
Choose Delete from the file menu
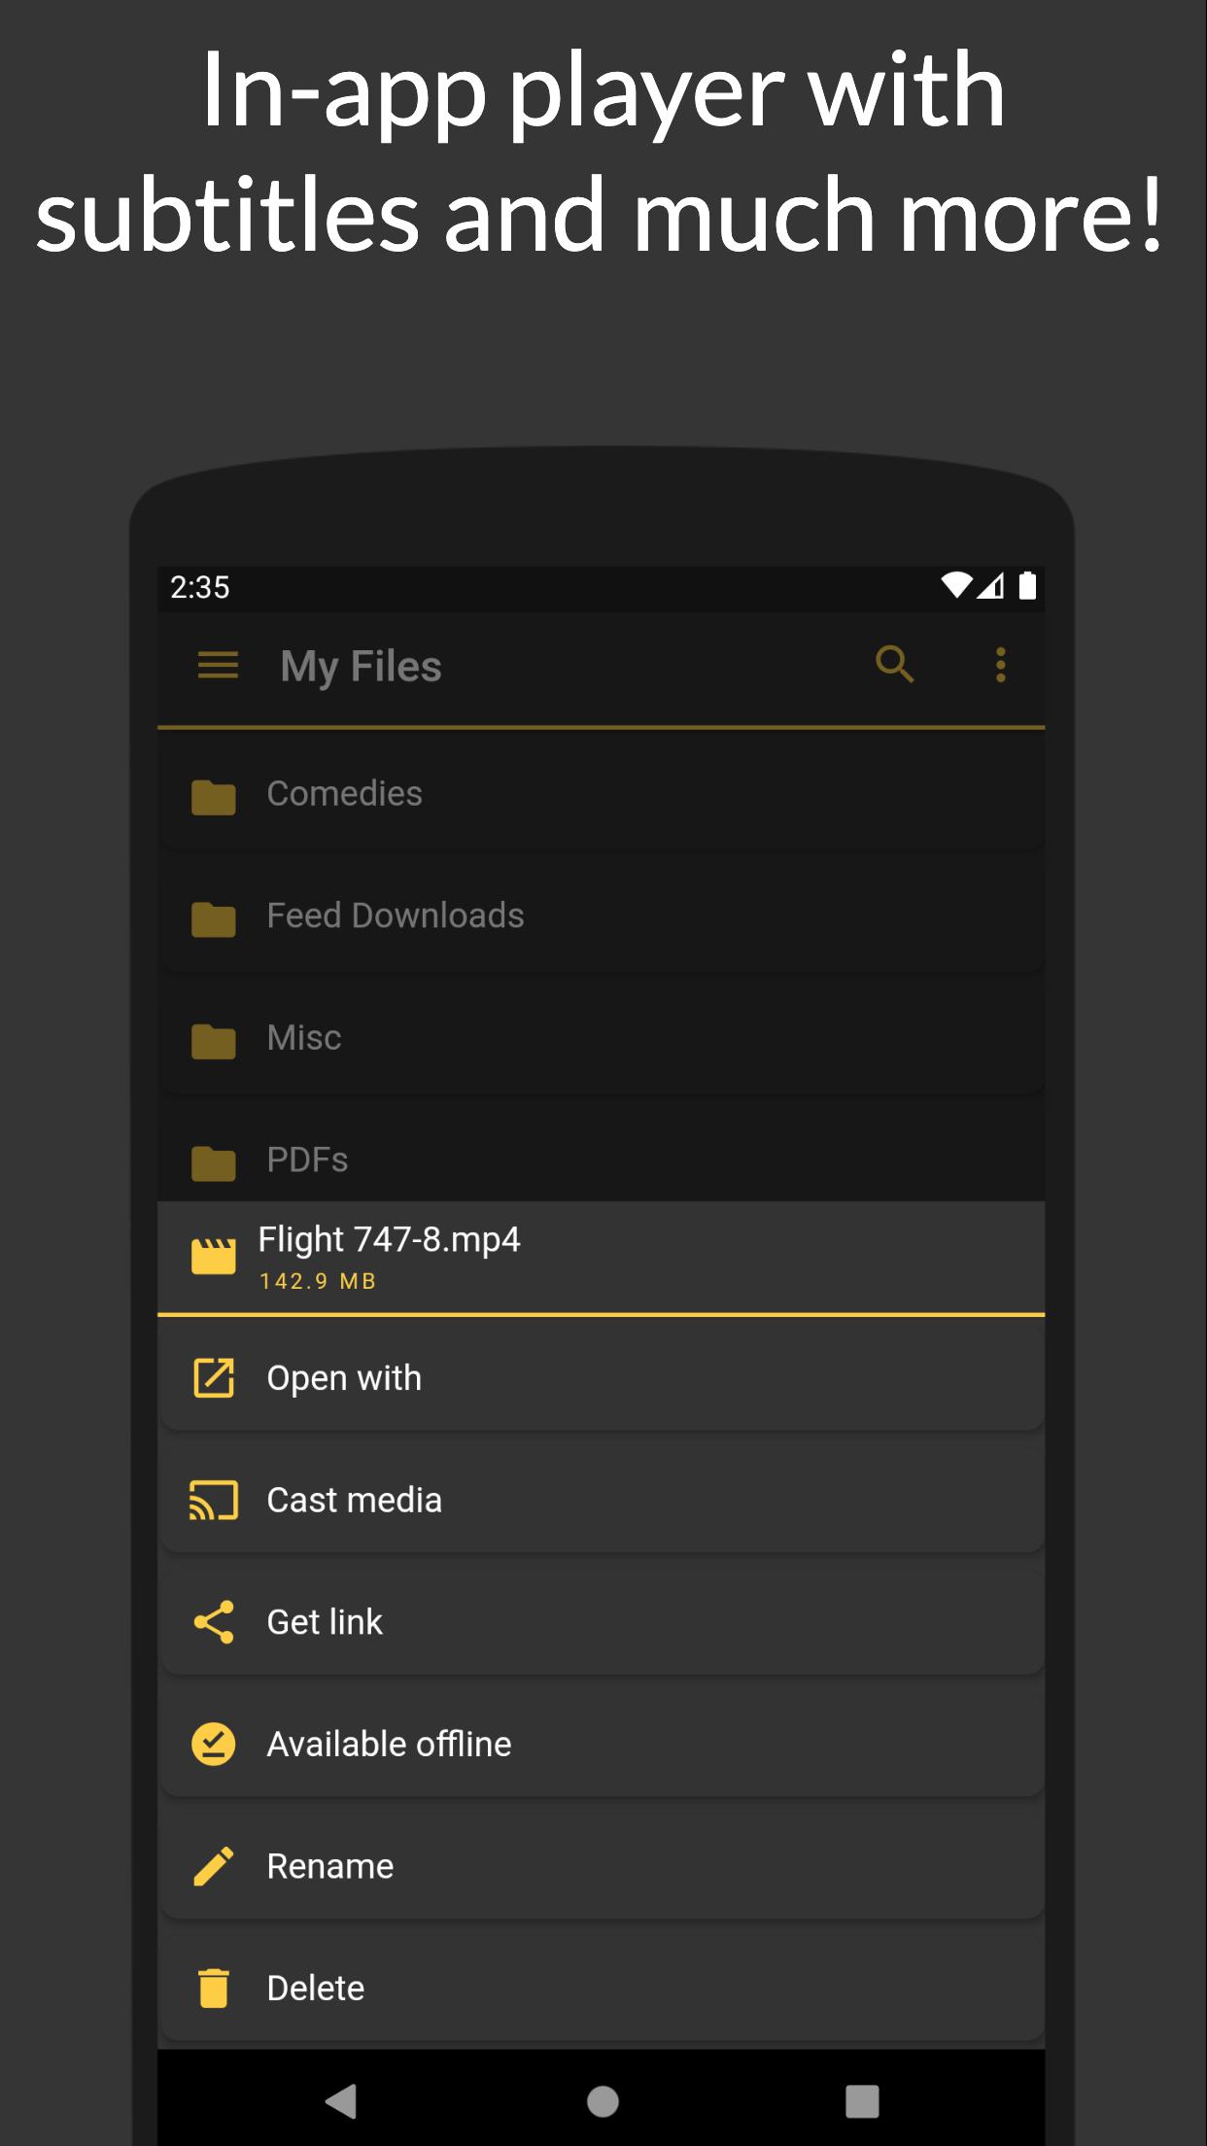click(x=602, y=1988)
